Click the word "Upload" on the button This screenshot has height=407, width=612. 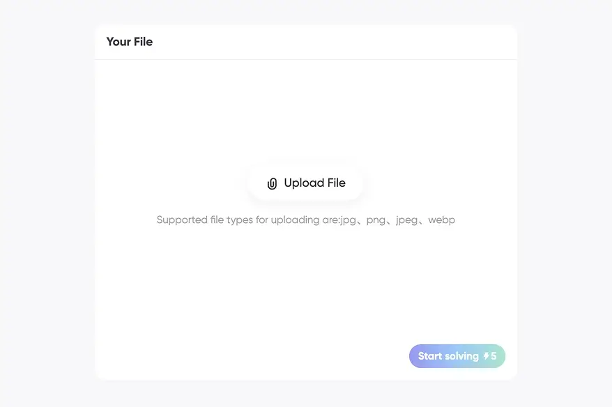point(304,183)
